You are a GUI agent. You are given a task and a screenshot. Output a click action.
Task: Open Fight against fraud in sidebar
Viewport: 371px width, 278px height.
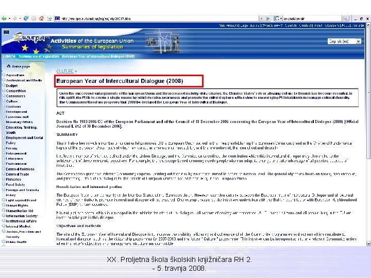[21, 200]
